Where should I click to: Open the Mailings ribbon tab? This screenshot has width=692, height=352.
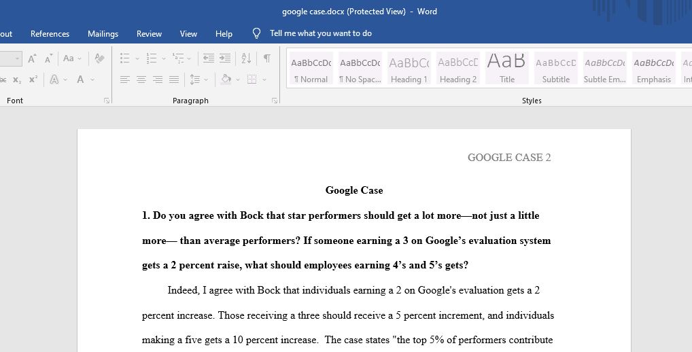pyautogui.click(x=103, y=33)
